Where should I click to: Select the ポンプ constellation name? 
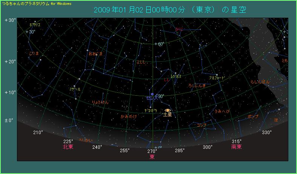[253, 117]
